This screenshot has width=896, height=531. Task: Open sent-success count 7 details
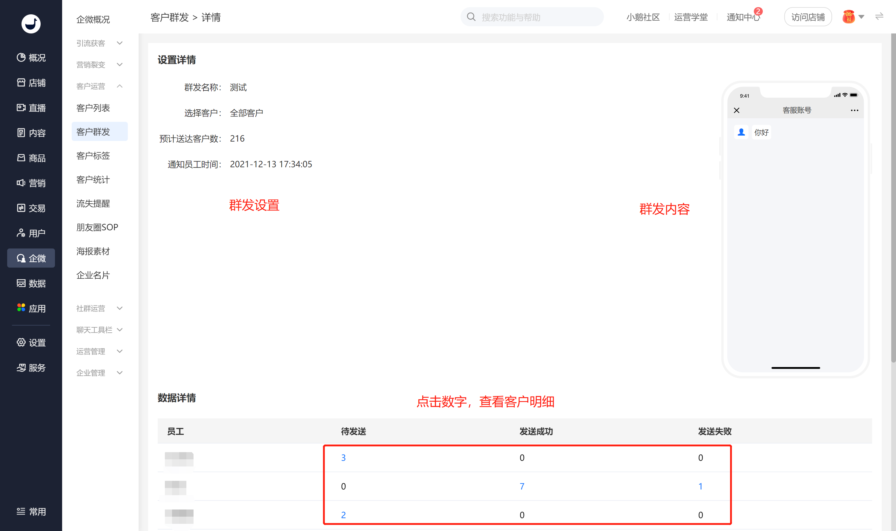coord(522,486)
